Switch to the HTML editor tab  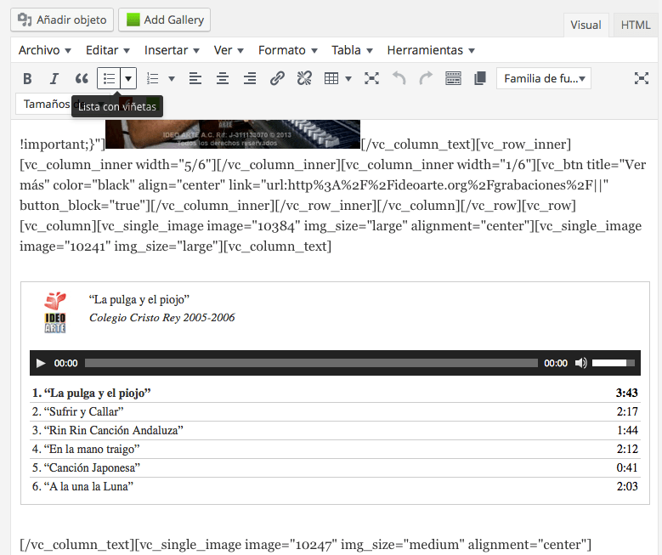coord(636,25)
